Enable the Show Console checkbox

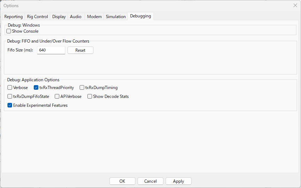click(9, 31)
